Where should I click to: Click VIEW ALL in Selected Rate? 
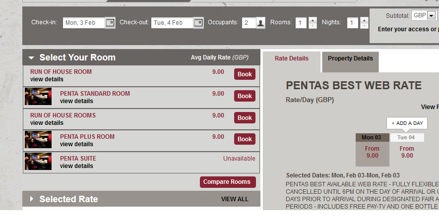point(235,199)
